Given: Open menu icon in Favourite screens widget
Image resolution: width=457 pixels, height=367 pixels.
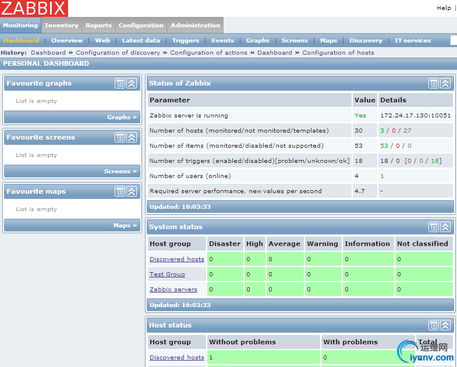Looking at the screenshot, I should coord(119,137).
